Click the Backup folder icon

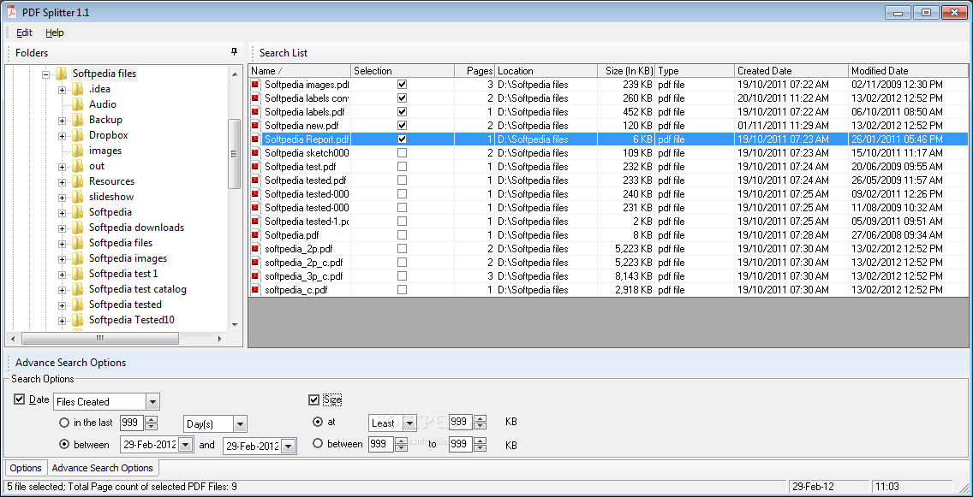(x=77, y=120)
